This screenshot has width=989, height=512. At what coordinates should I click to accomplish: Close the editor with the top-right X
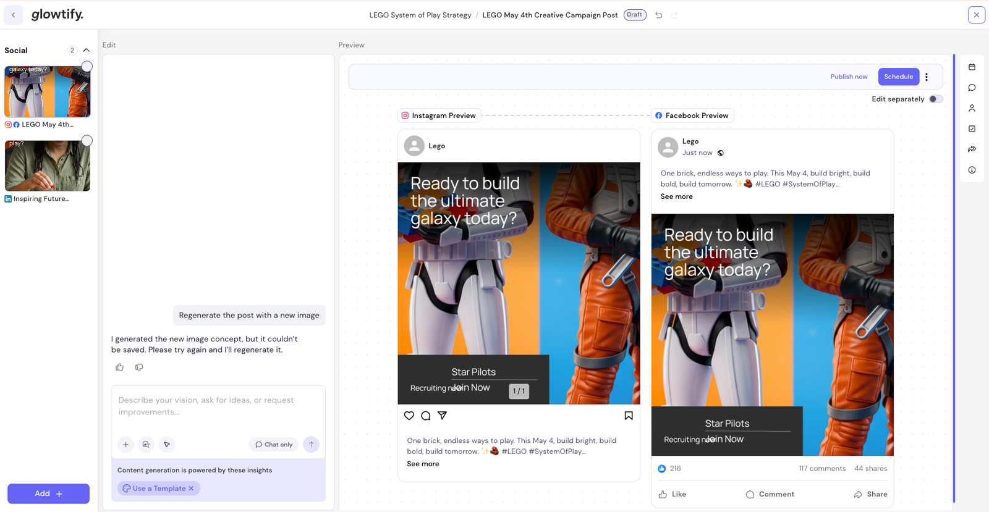(x=977, y=15)
